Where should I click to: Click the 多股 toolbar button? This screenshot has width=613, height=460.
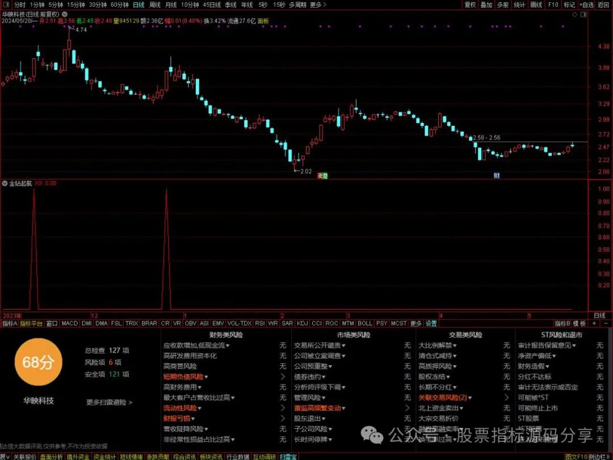tap(503, 5)
